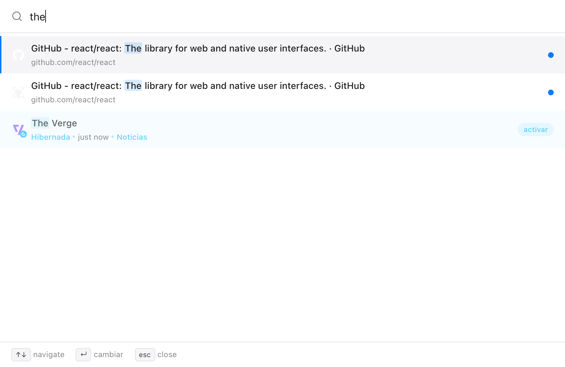Click the enter key icon beside "cambiar"
Image resolution: width=565 pixels, height=367 pixels.
[83, 355]
